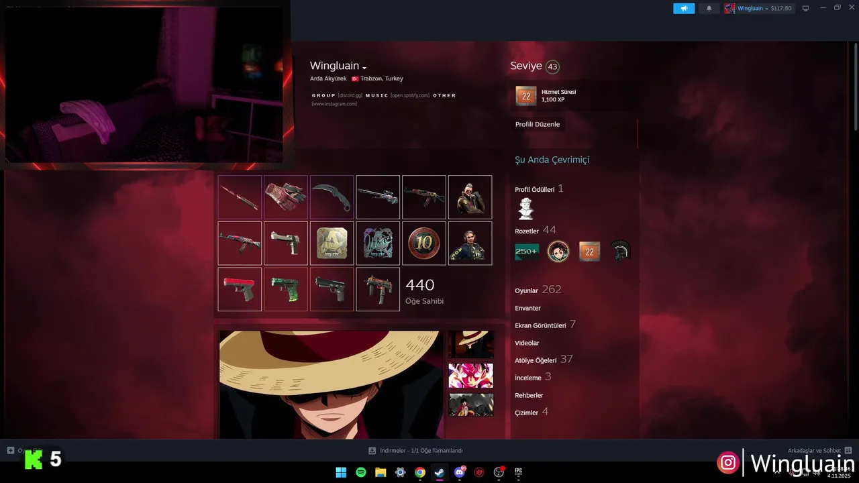Click the level 43 badge circle
The height and width of the screenshot is (483, 859).
pyautogui.click(x=552, y=66)
